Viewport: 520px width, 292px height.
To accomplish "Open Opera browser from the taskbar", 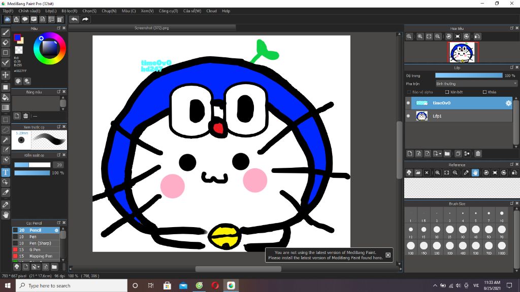I will [215, 285].
